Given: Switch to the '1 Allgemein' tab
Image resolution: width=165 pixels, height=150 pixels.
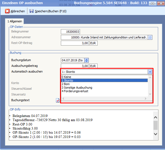Looking at the screenshot, I should 15,21.
